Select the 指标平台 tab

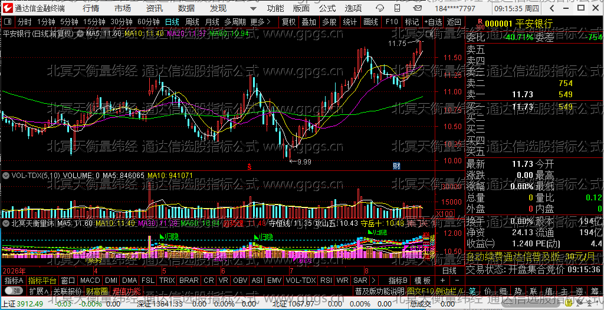click(42, 281)
